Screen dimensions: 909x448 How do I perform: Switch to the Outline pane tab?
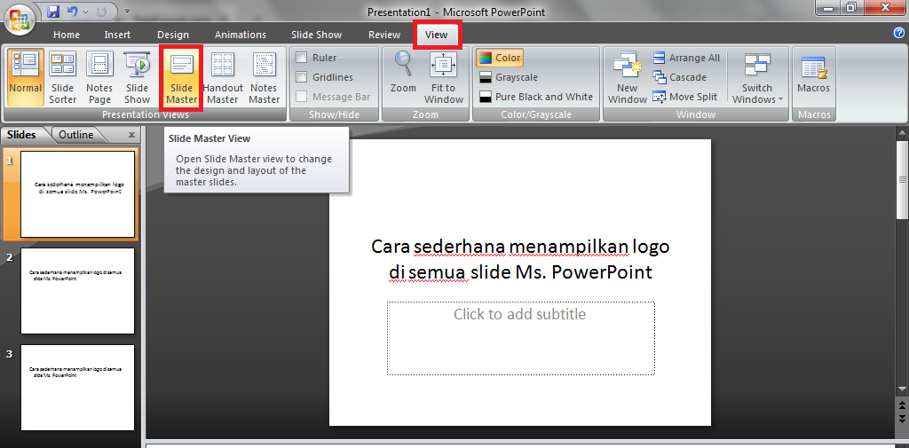(76, 135)
